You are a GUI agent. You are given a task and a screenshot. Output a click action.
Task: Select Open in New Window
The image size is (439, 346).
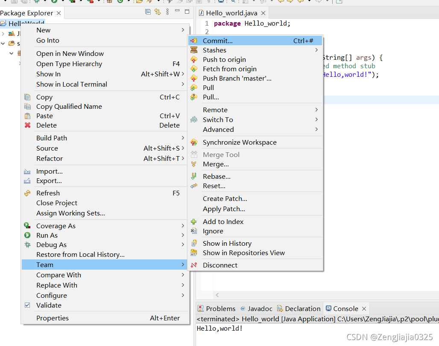[x=105, y=53]
